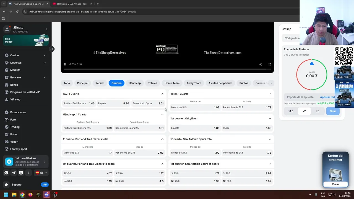Open Soporte 24/7 chat

click(x=26, y=185)
